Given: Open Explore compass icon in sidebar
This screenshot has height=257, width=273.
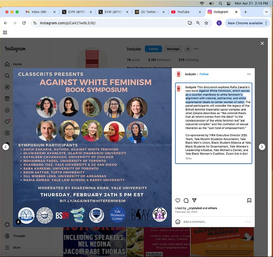Looking at the screenshot, I should click(x=7, y=87).
